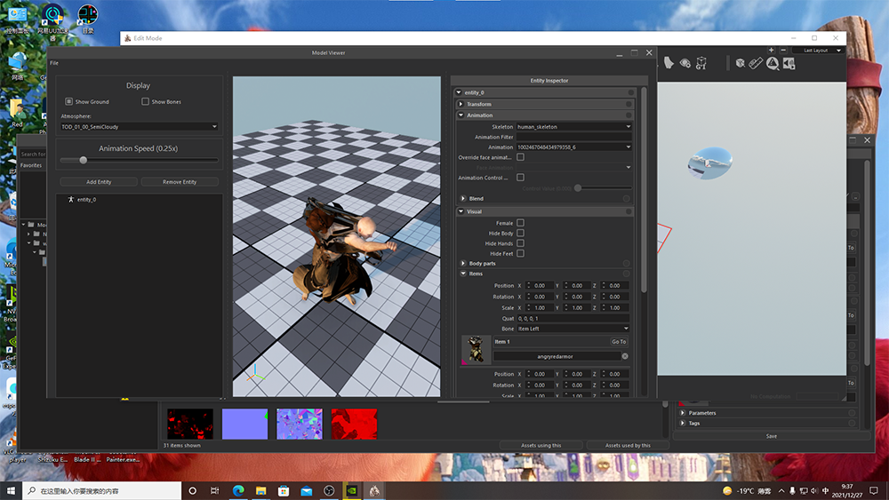Expand the Tags section
Screen dimensions: 889x500
(x=683, y=423)
